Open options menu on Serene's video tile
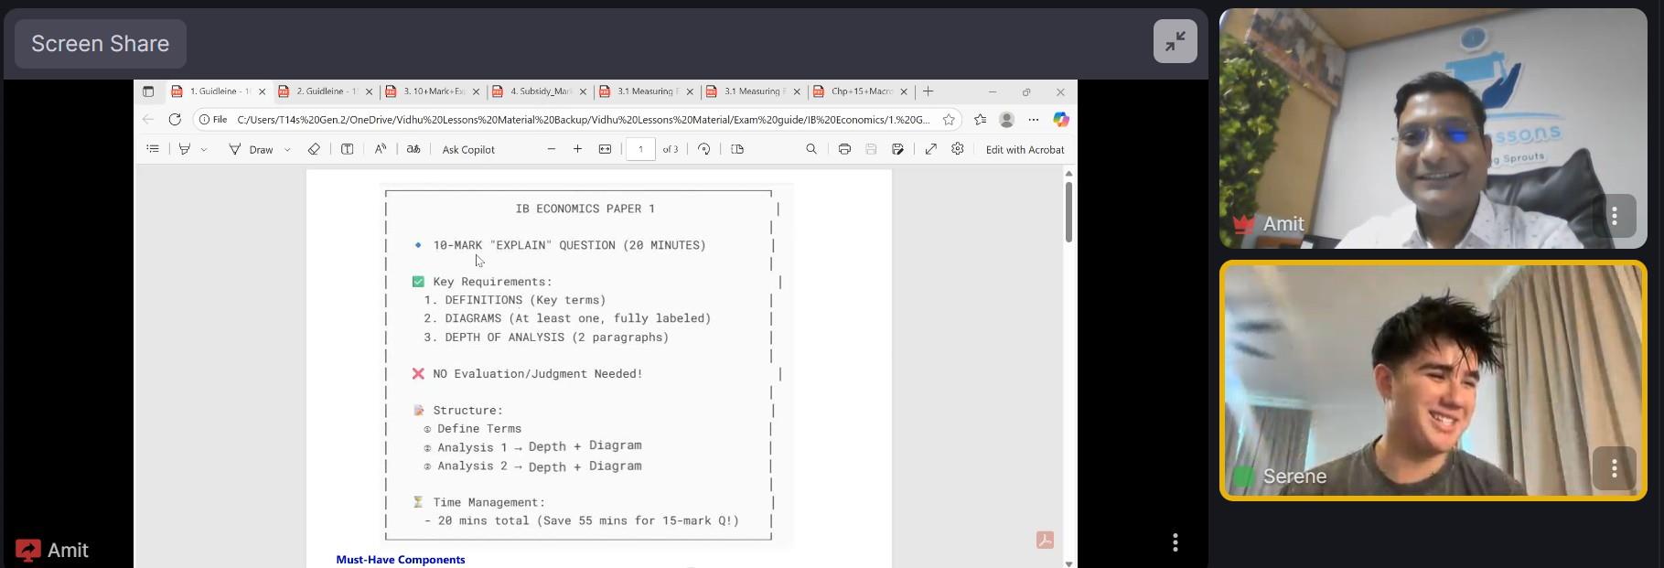 (1614, 468)
